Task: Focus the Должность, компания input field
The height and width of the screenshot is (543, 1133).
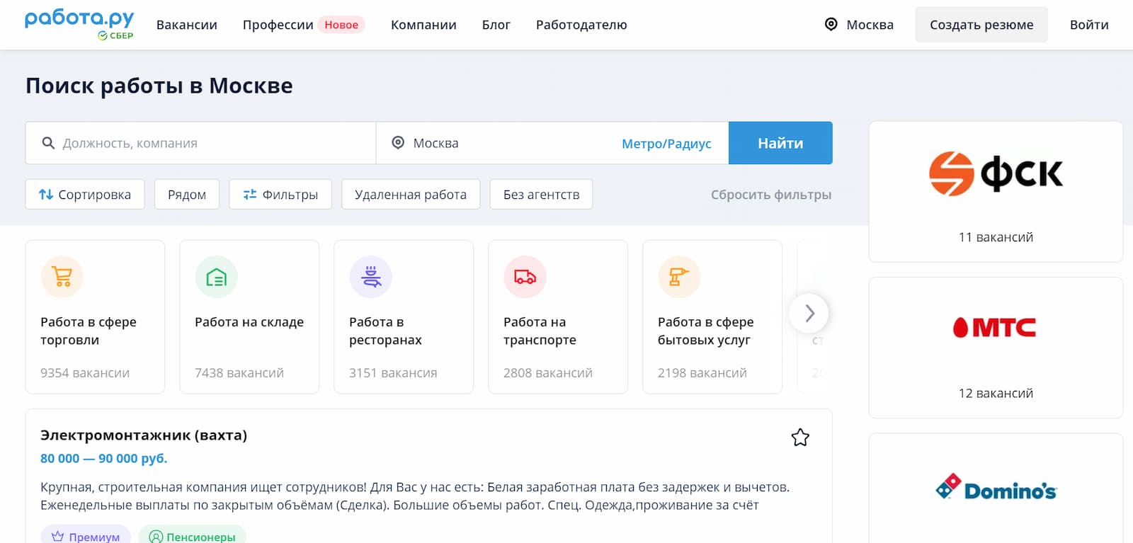Action: (x=200, y=143)
